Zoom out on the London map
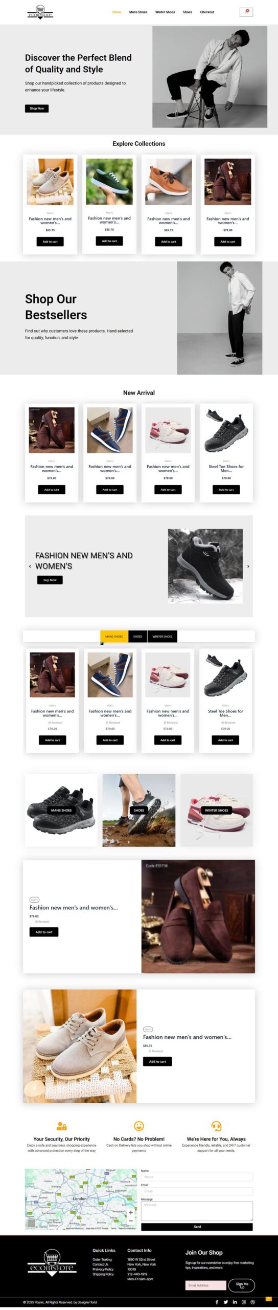278x1310 pixels. (131, 1220)
